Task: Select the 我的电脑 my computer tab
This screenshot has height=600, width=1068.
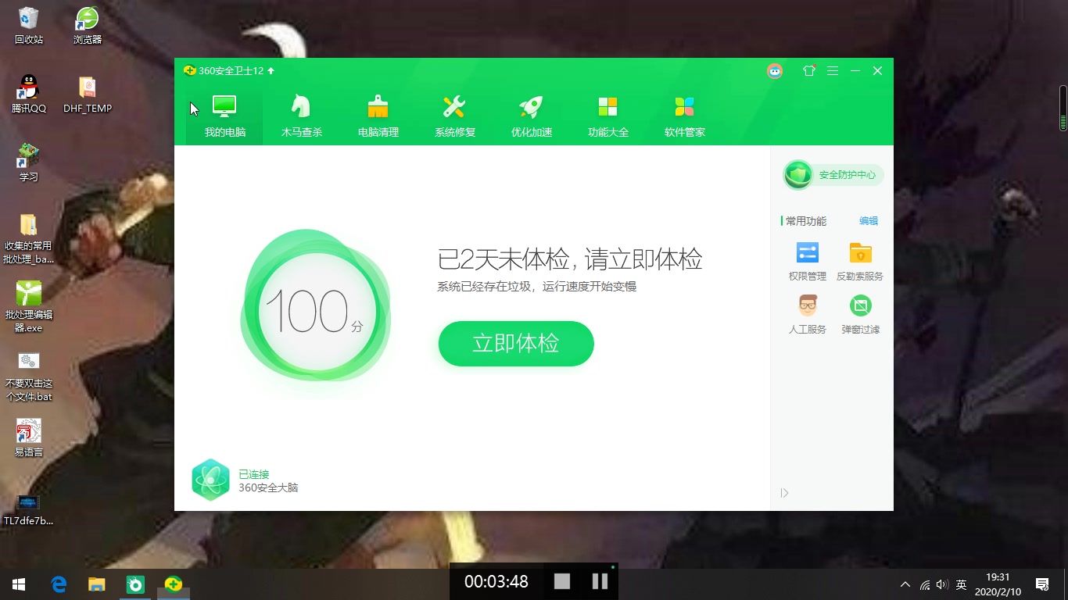Action: pos(224,116)
